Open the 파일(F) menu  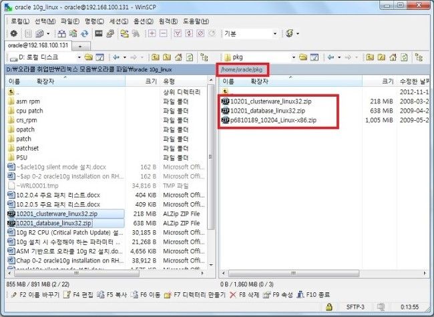point(70,21)
